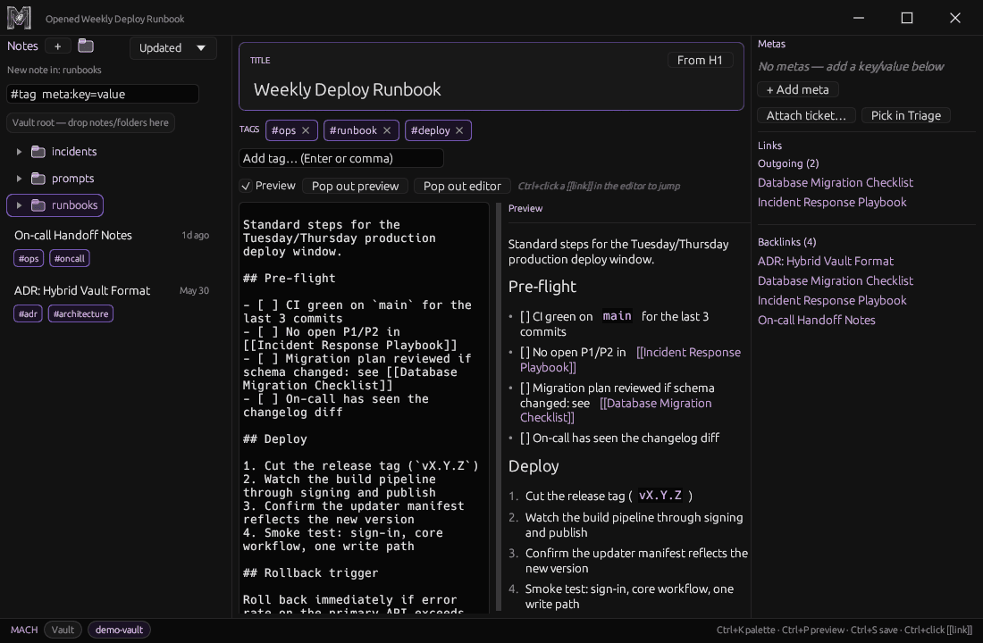Click the #tag meta:key=value filter field
The height and width of the screenshot is (643, 983).
pyautogui.click(x=103, y=94)
